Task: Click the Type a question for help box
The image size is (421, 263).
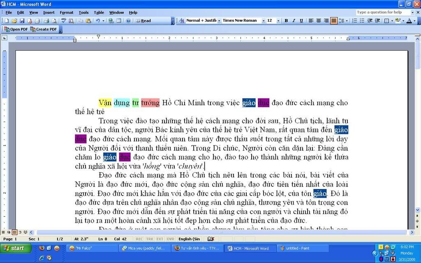Action: [383, 12]
